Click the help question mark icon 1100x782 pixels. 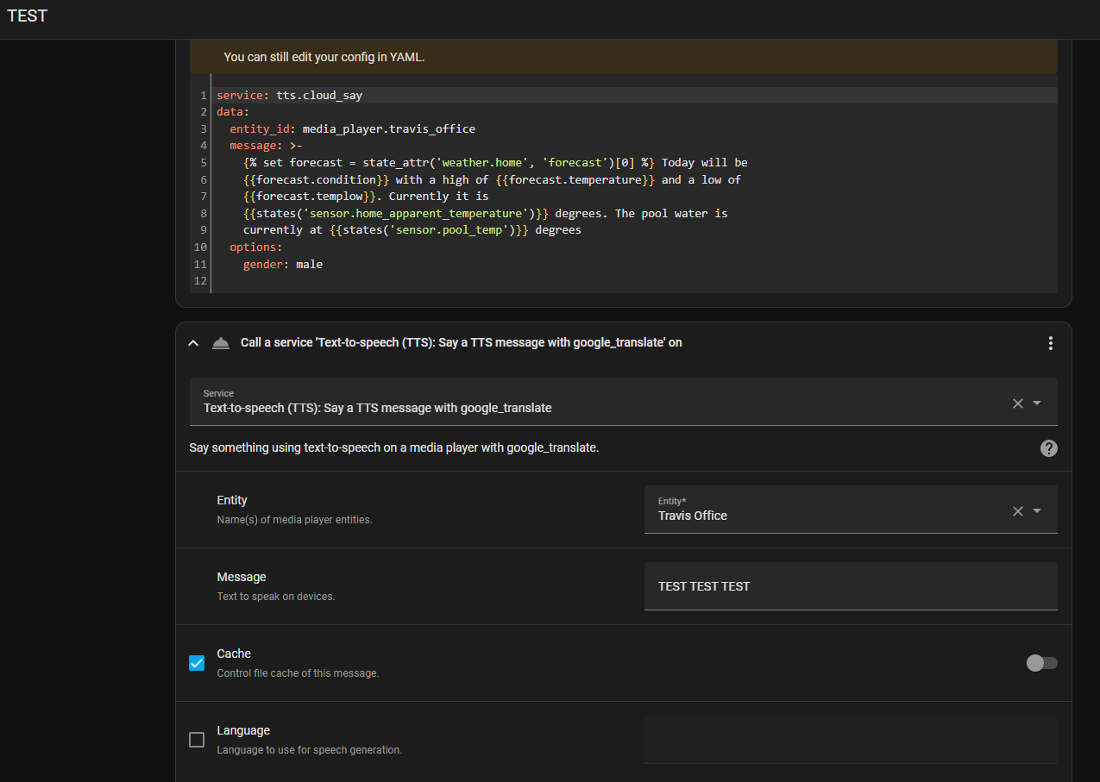point(1048,447)
